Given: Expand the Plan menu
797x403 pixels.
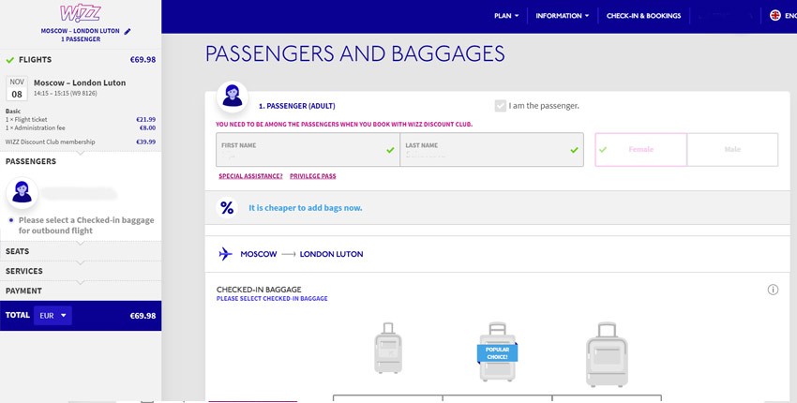Looking at the screenshot, I should (x=506, y=16).
